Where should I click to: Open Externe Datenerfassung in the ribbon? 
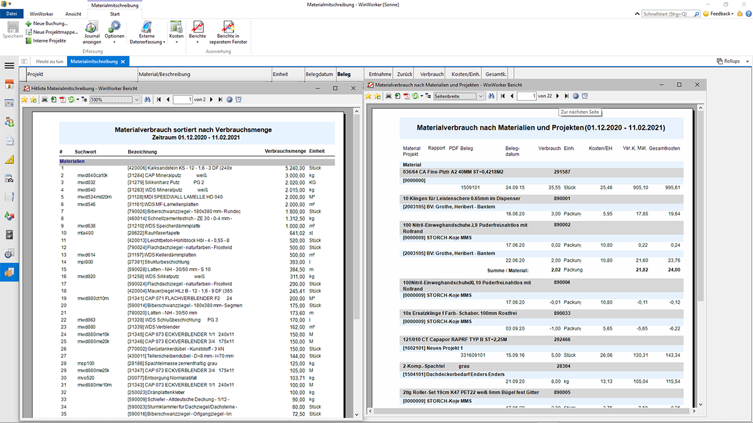click(147, 30)
